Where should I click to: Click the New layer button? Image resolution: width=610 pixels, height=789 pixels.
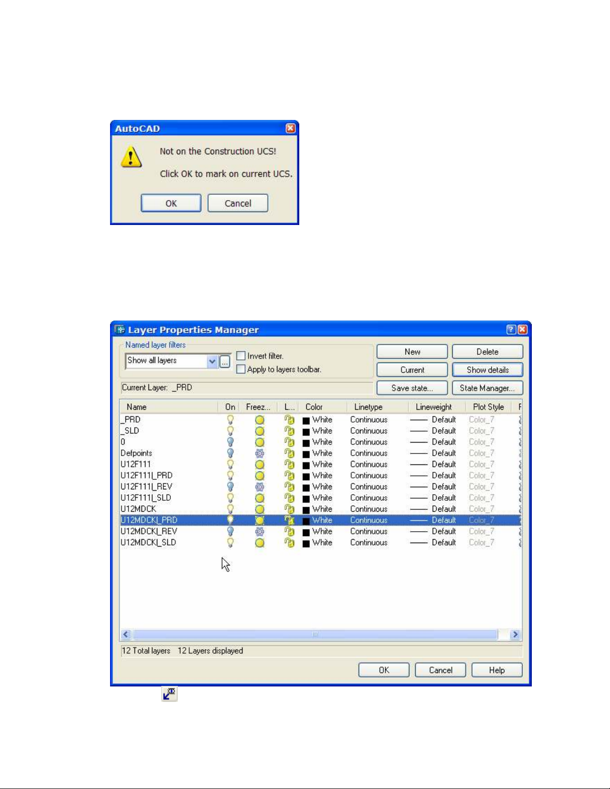pyautogui.click(x=412, y=352)
